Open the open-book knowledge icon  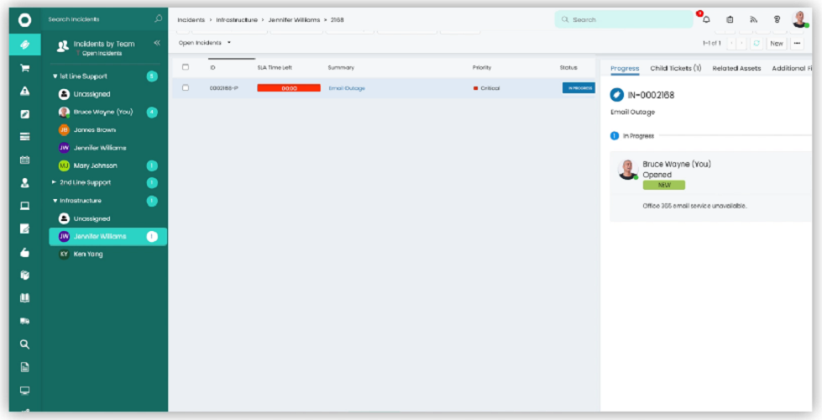[24, 298]
